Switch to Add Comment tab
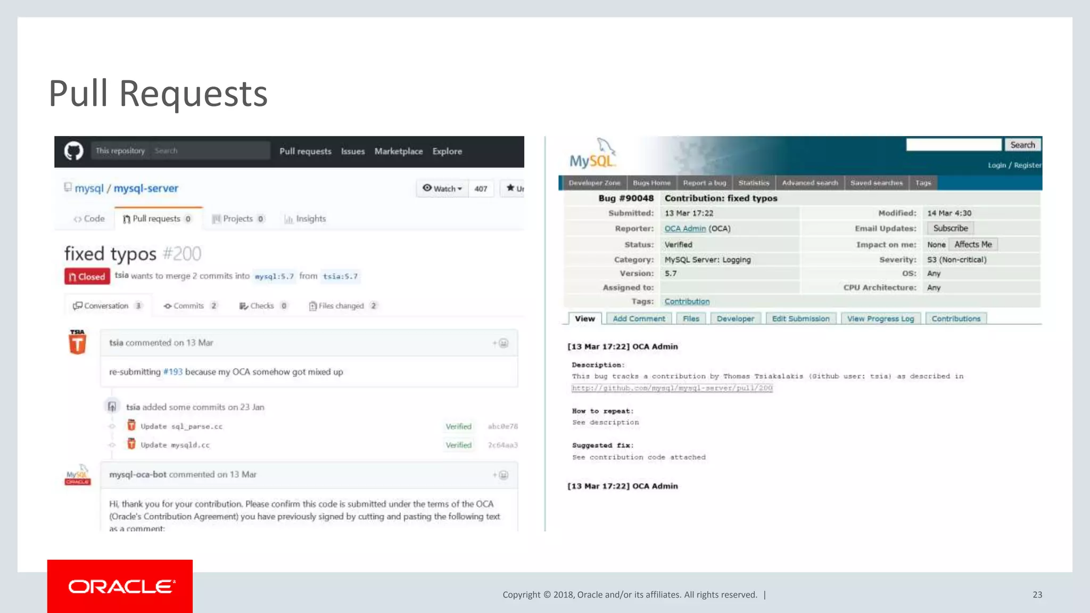This screenshot has width=1090, height=613. (x=639, y=319)
